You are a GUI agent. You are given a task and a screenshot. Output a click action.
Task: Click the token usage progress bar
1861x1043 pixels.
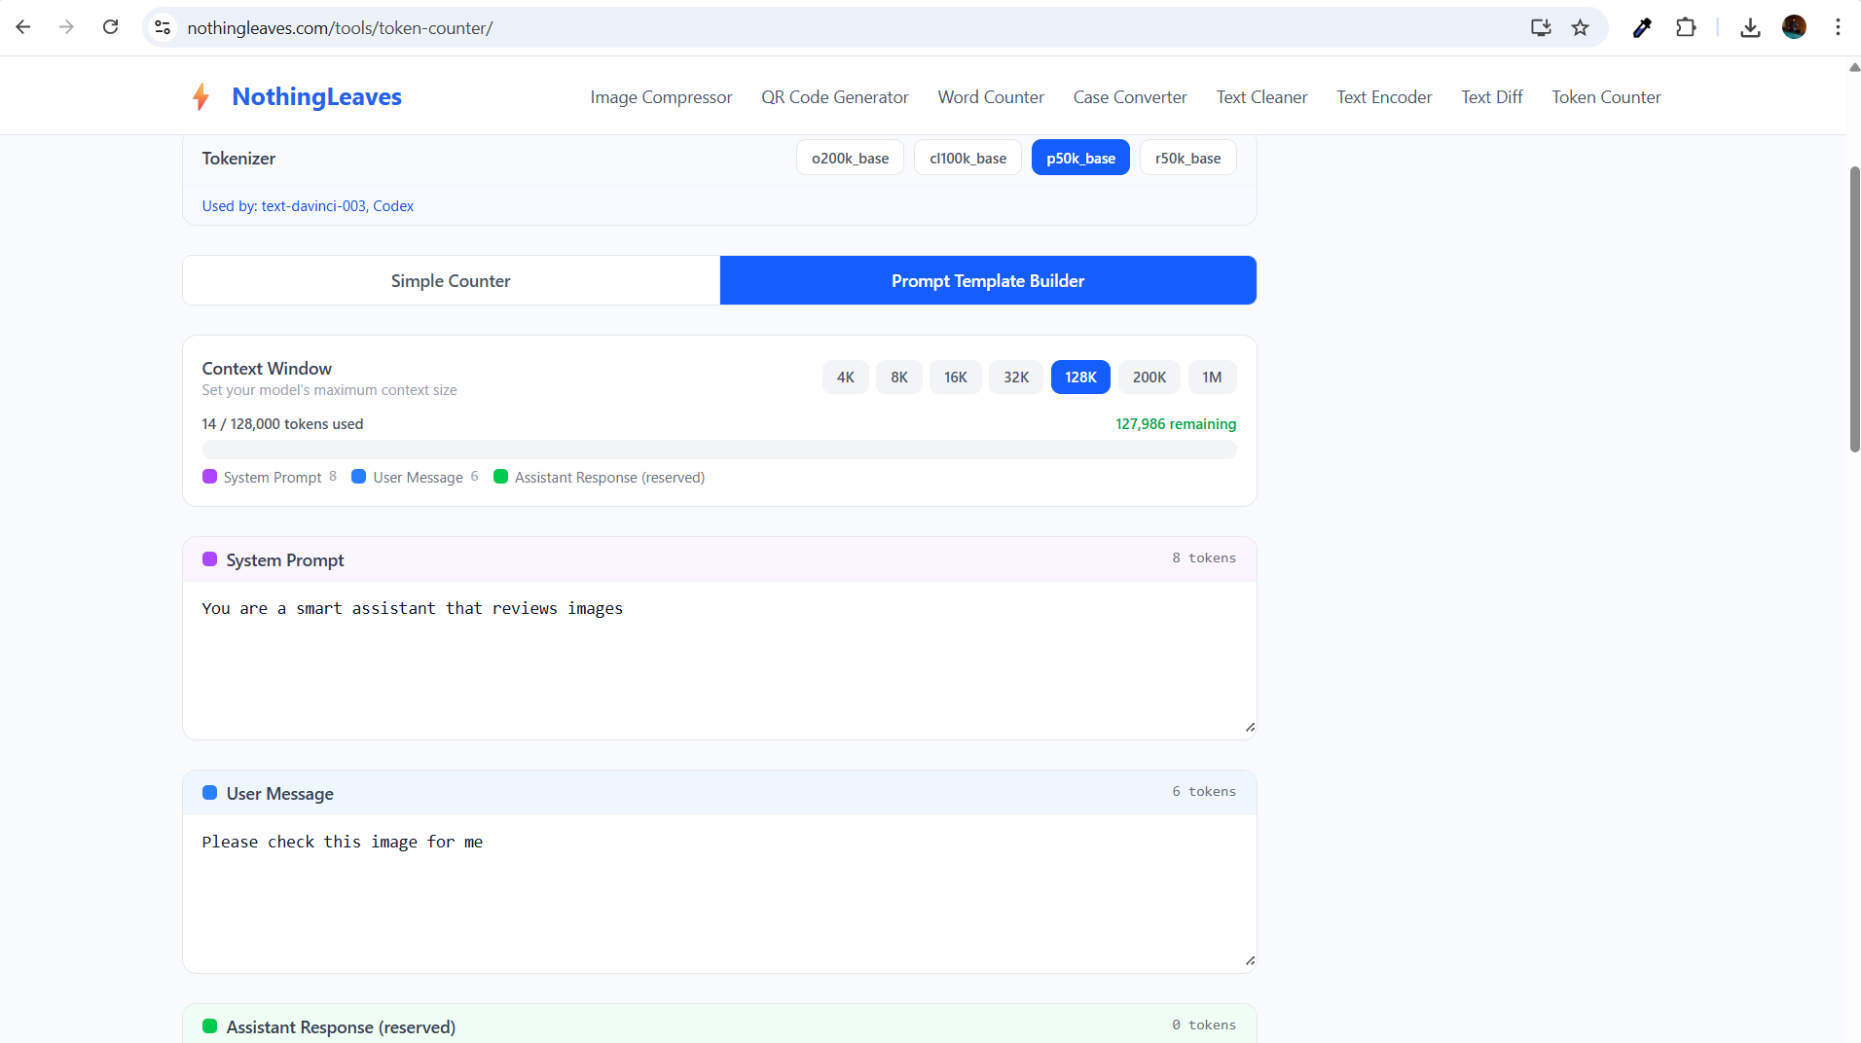(x=718, y=449)
